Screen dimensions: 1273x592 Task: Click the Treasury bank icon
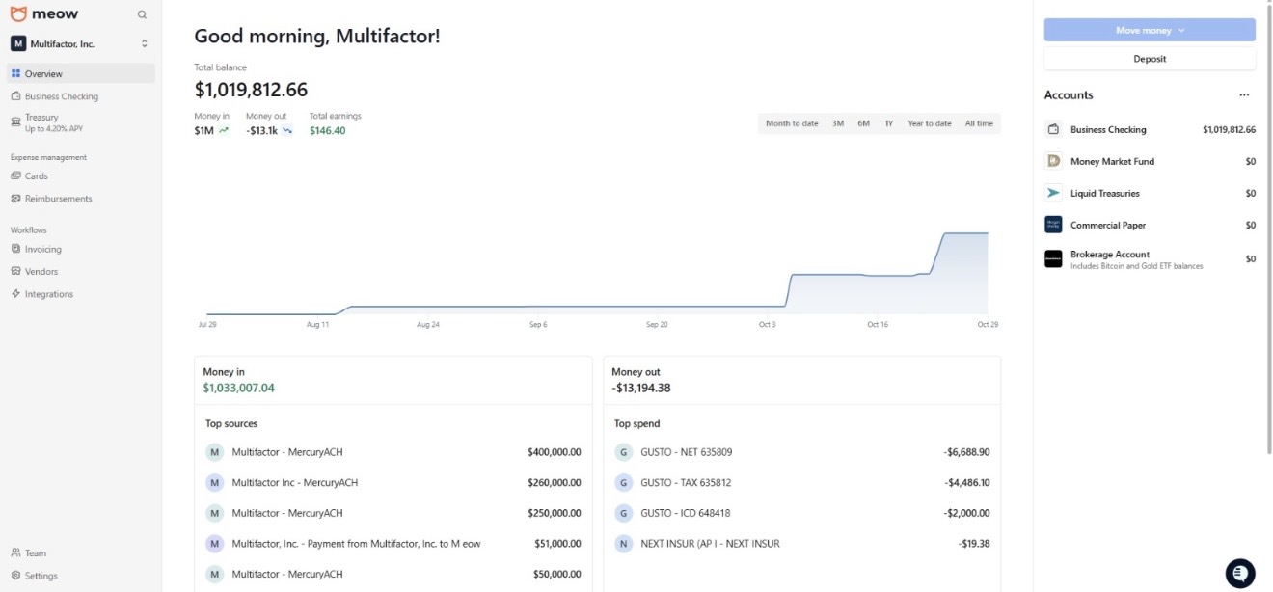pyautogui.click(x=15, y=121)
